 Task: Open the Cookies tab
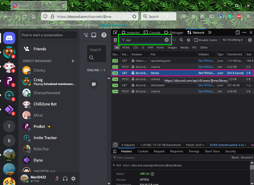pos(143,151)
